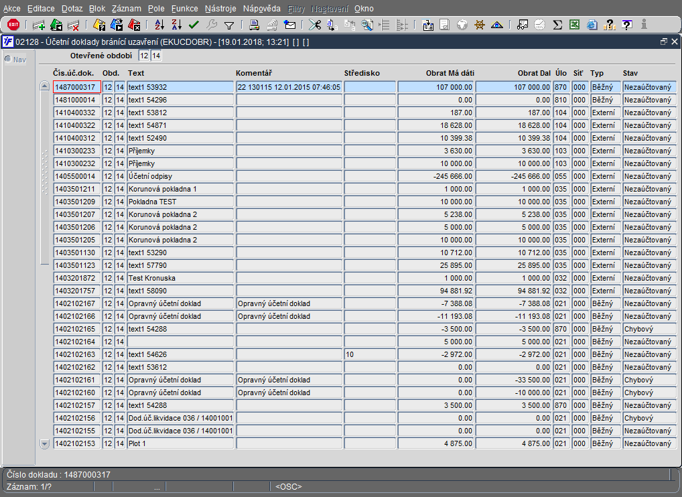
Task: Open the Akce menu
Action: pos(12,9)
